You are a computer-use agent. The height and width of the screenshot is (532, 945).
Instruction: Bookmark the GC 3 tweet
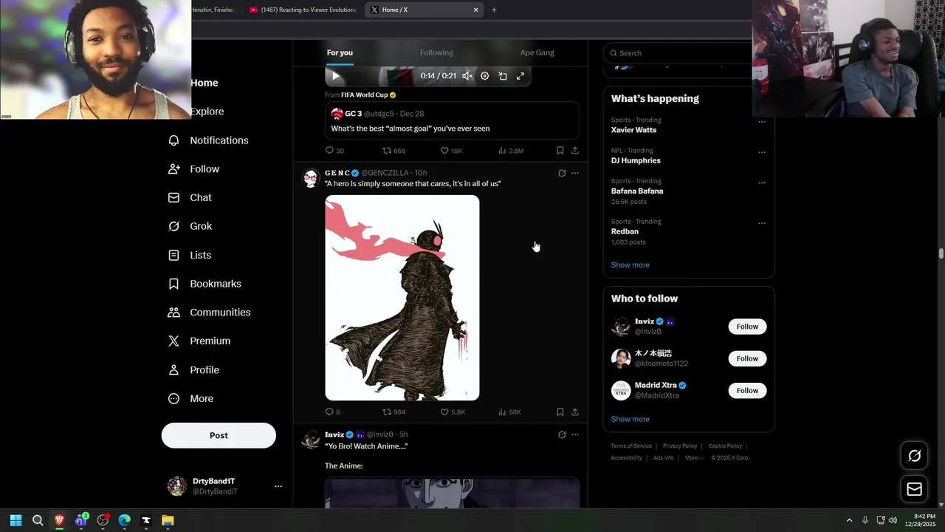(560, 151)
